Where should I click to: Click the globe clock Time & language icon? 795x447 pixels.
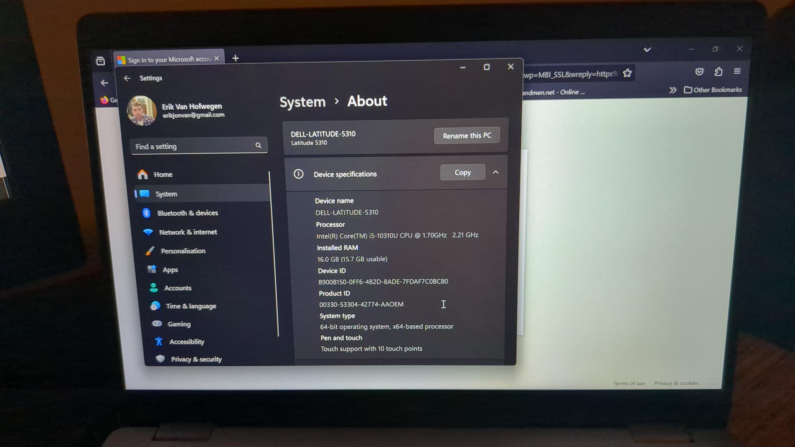click(x=155, y=306)
